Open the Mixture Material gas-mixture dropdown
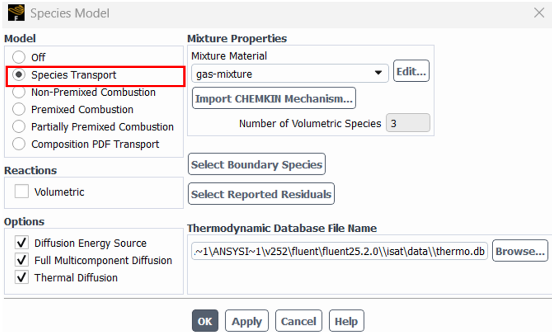The image size is (552, 332). [x=290, y=73]
